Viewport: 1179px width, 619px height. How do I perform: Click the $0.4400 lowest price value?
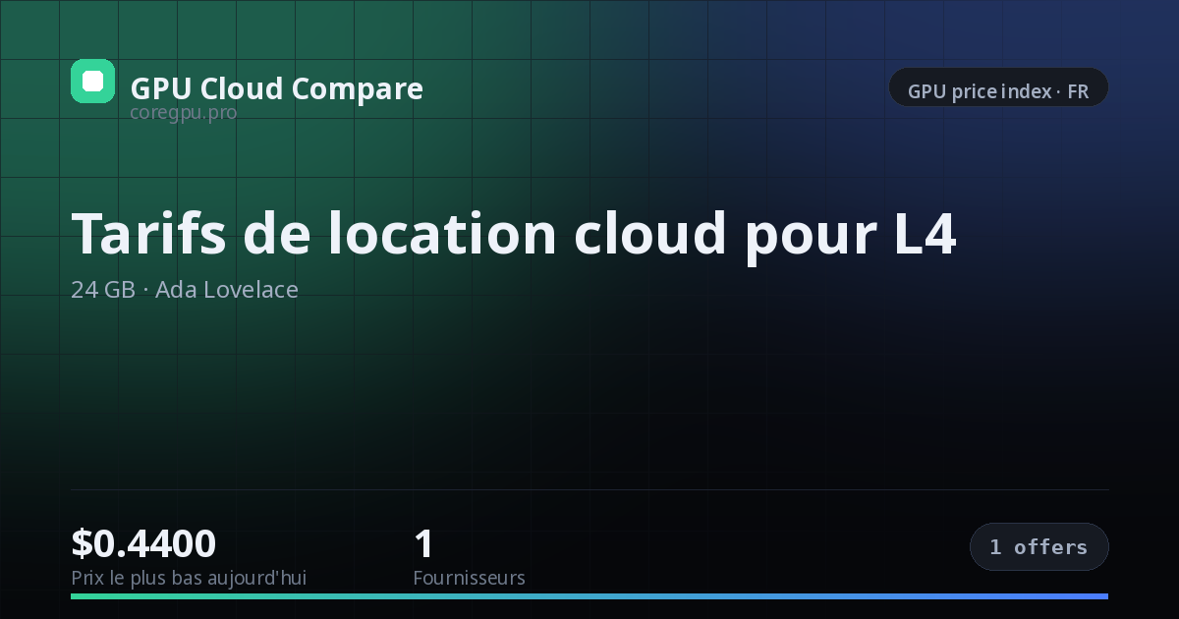(143, 543)
